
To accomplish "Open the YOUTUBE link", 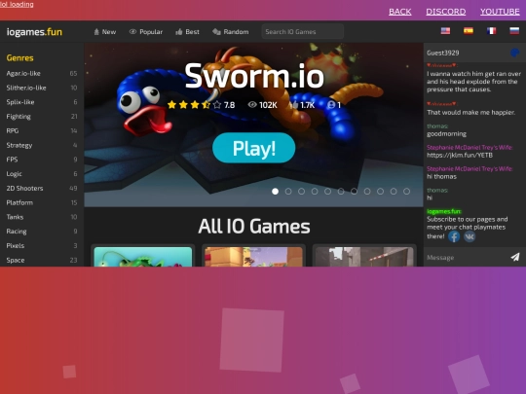I will pyautogui.click(x=500, y=12).
